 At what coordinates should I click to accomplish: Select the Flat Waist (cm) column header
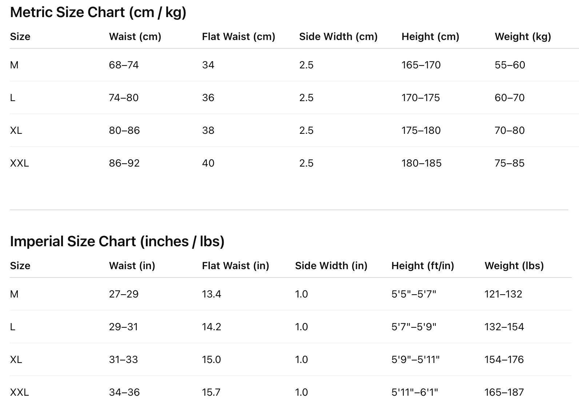[x=239, y=37]
